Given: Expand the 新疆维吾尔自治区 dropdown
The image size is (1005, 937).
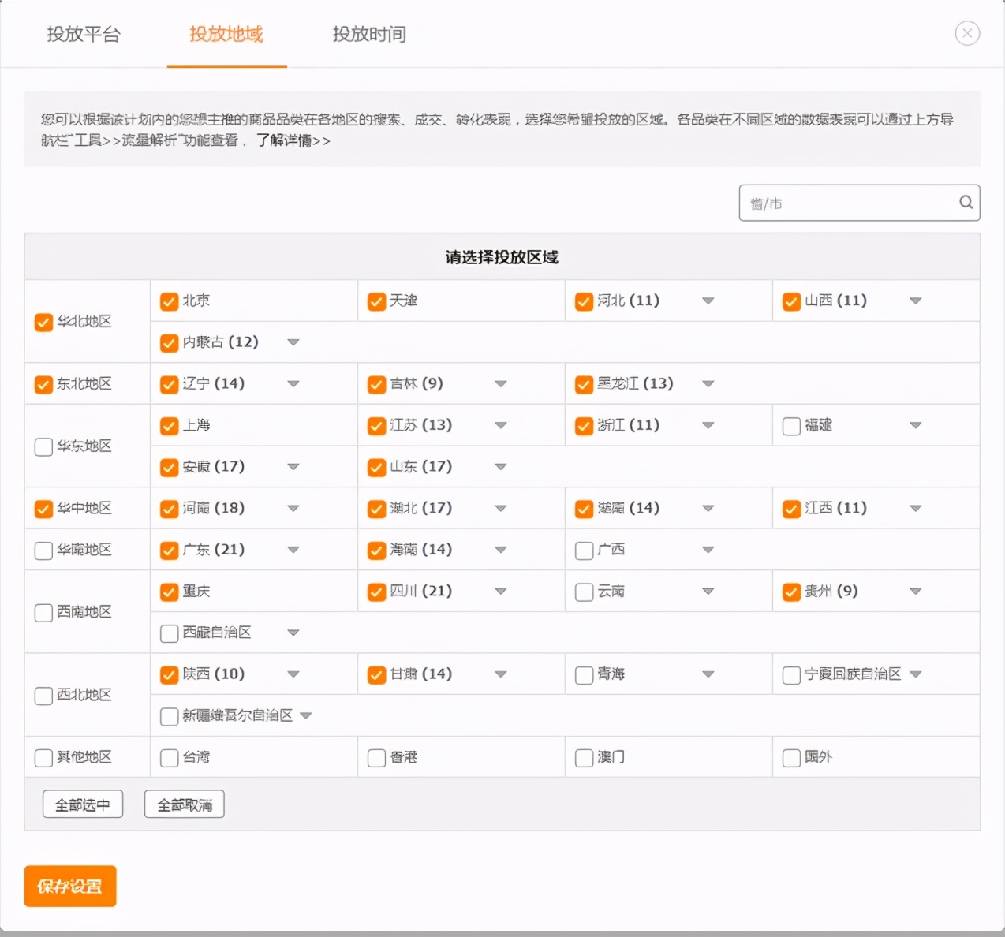Looking at the screenshot, I should [x=306, y=715].
